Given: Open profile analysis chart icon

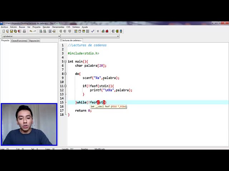Looking at the screenshot, I should pos(103,31).
